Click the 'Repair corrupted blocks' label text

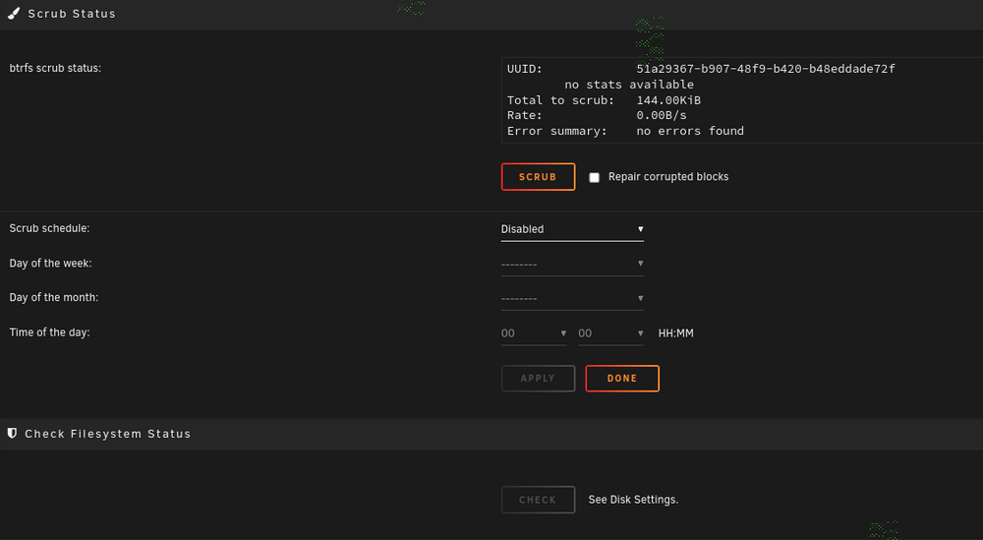pos(668,177)
